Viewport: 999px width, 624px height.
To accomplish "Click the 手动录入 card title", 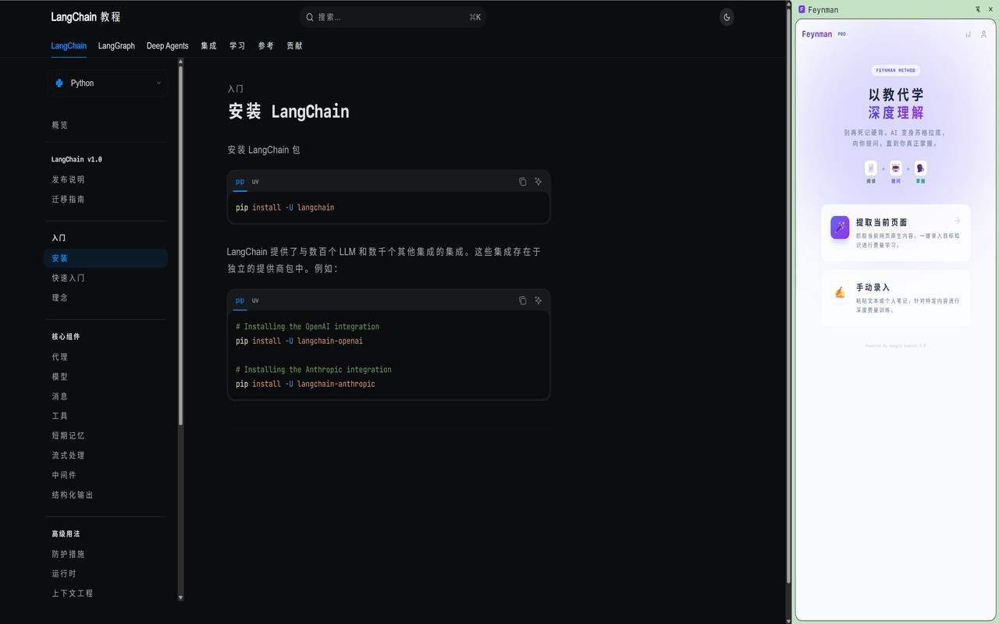I will 873,288.
